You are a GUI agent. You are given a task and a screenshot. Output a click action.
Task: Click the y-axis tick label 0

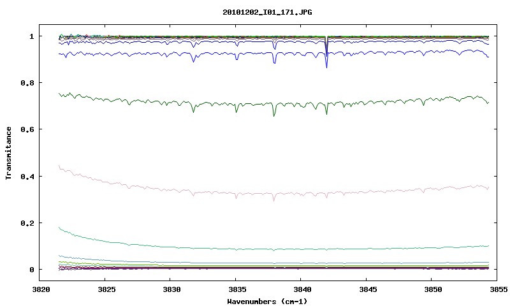click(31, 270)
